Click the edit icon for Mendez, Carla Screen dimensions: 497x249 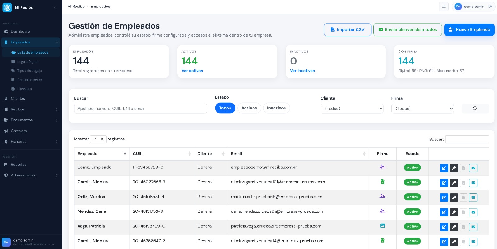(444, 212)
